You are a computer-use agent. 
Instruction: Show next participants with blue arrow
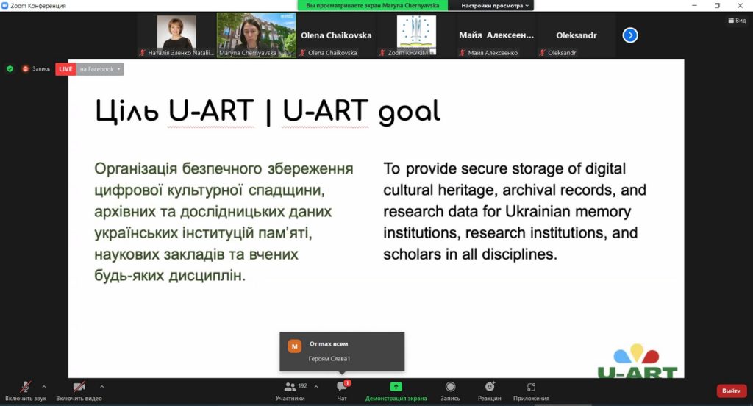[x=630, y=35]
